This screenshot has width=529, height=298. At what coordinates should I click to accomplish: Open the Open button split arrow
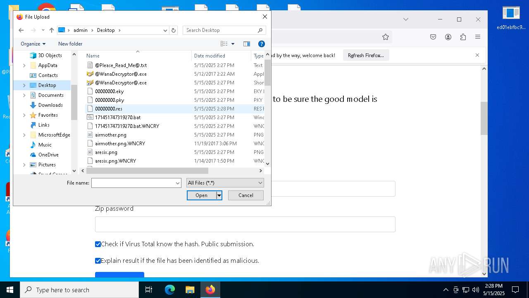point(219,195)
